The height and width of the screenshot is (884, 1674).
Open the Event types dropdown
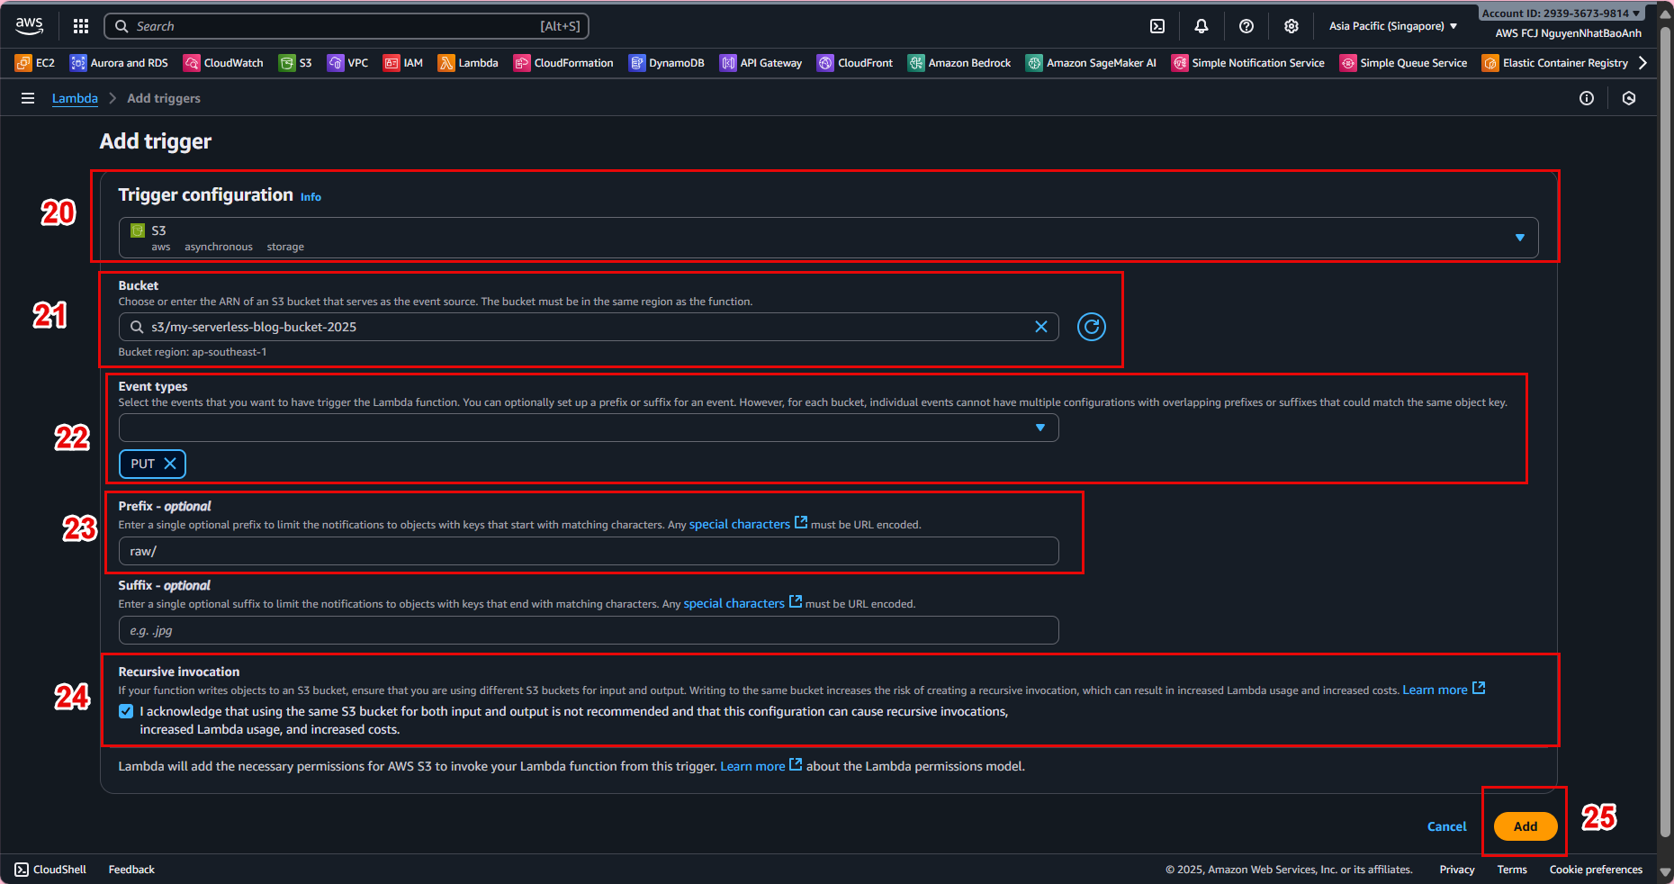click(589, 428)
